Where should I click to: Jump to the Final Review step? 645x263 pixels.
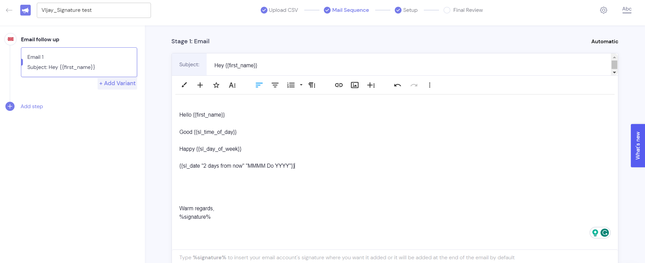click(463, 10)
